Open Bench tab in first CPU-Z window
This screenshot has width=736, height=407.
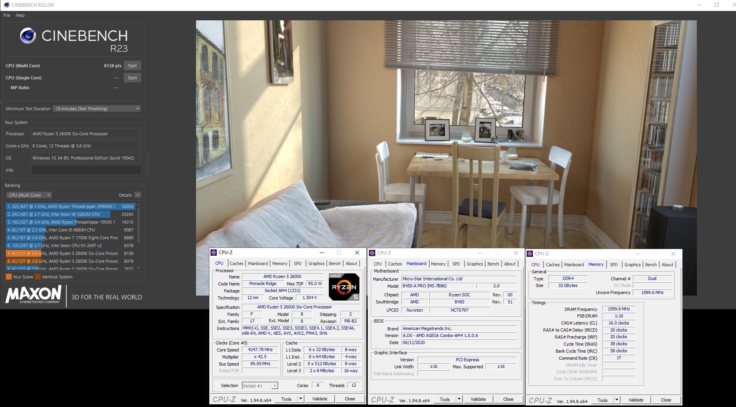click(x=335, y=264)
